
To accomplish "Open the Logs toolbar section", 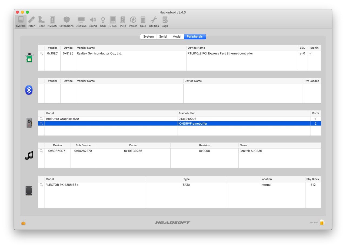I will [x=165, y=22].
